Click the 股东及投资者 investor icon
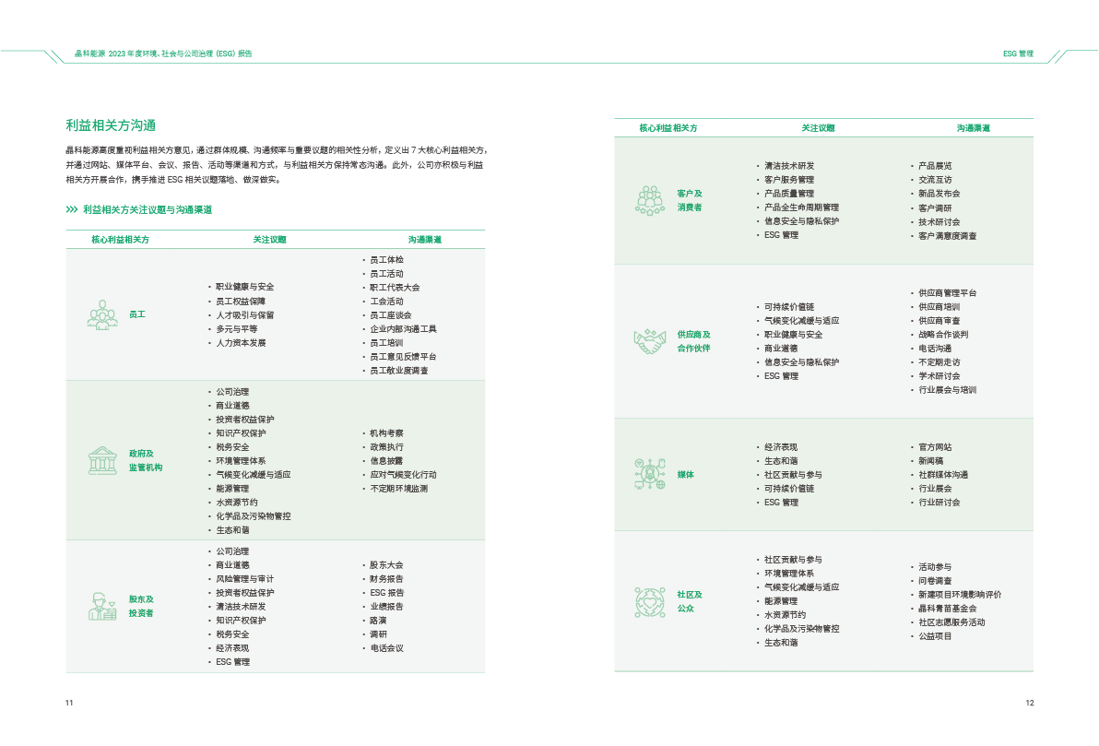This screenshot has height=746, width=1099. [102, 606]
